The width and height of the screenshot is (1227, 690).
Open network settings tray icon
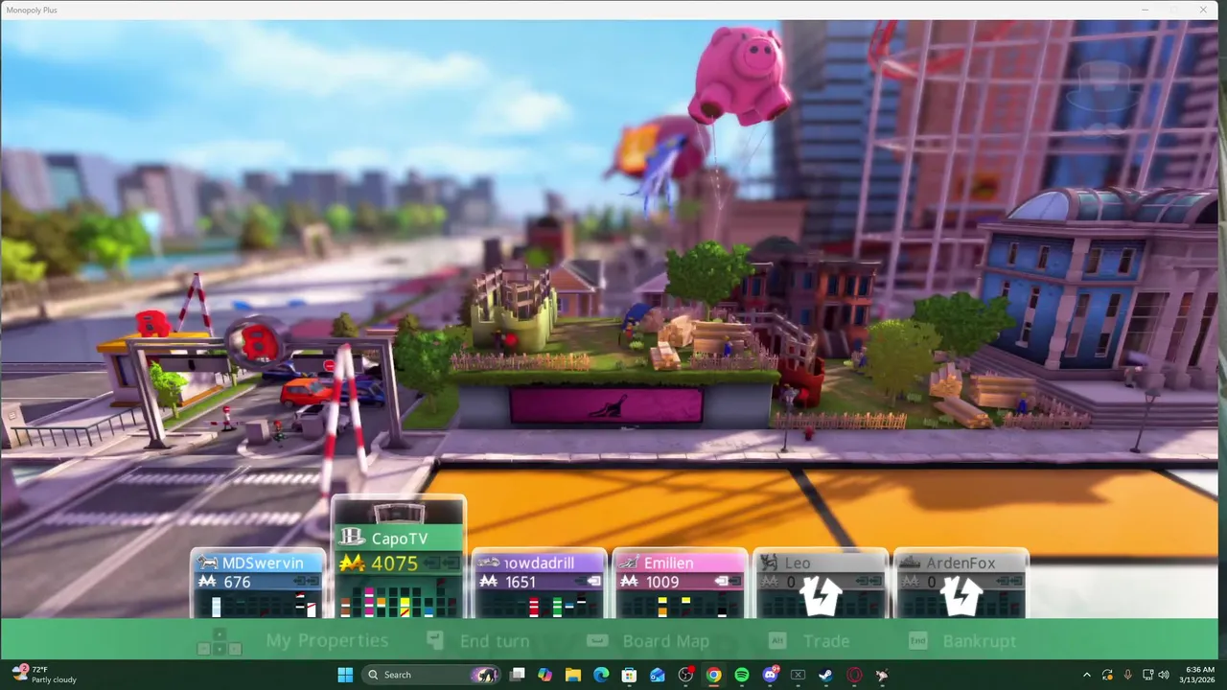[1146, 675]
